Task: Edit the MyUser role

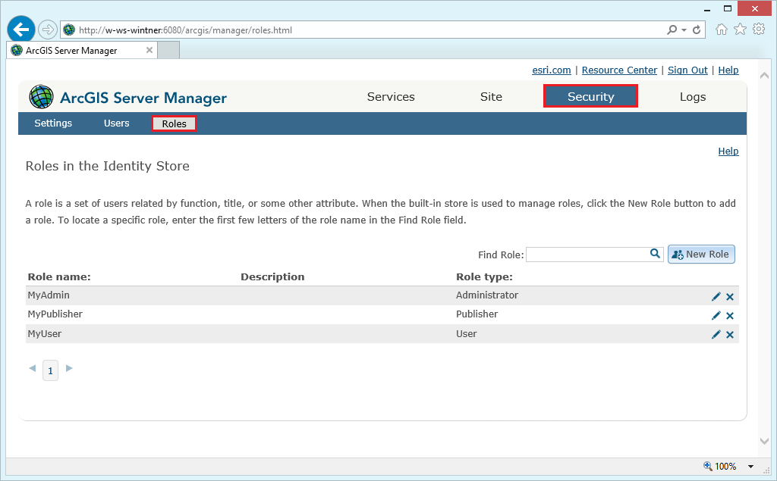Action: click(x=716, y=334)
